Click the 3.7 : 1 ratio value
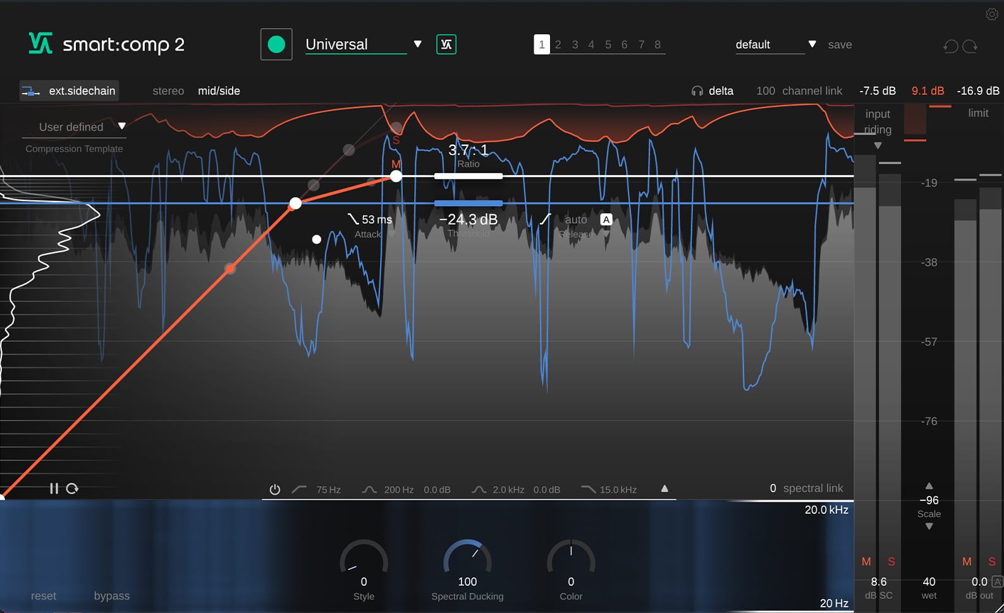Screen dimensions: 1004x613 468,150
